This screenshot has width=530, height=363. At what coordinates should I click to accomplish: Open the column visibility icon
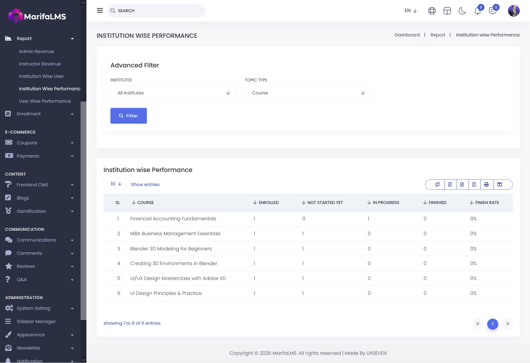(x=499, y=184)
